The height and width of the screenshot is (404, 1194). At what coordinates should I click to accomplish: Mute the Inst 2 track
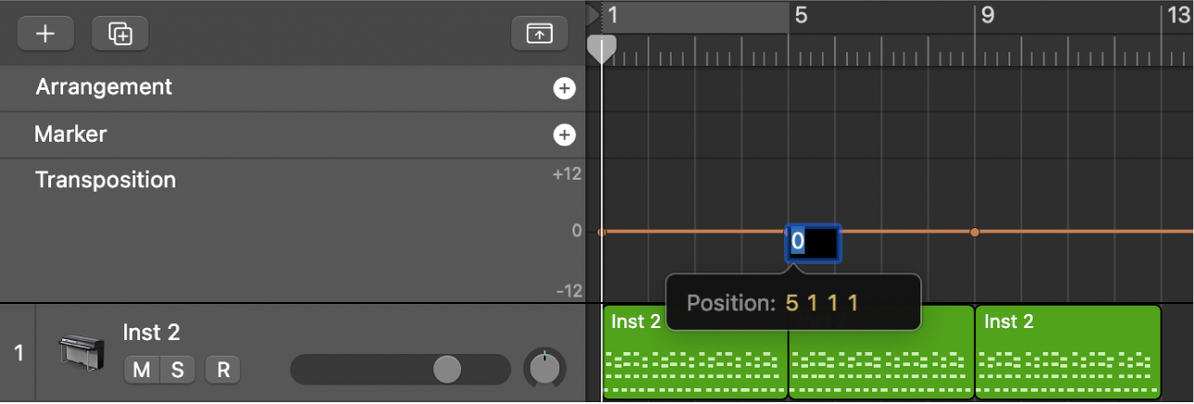tap(141, 370)
